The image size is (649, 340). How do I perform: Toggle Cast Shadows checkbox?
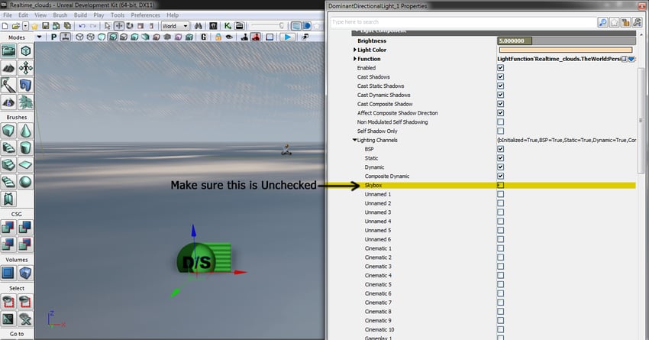(500, 76)
